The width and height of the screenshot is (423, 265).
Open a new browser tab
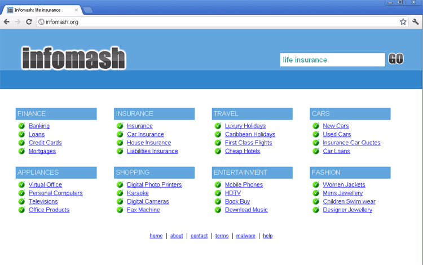point(88,10)
